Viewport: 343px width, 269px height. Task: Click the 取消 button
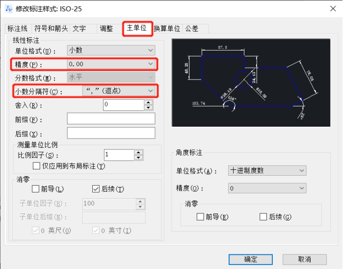click(304, 259)
